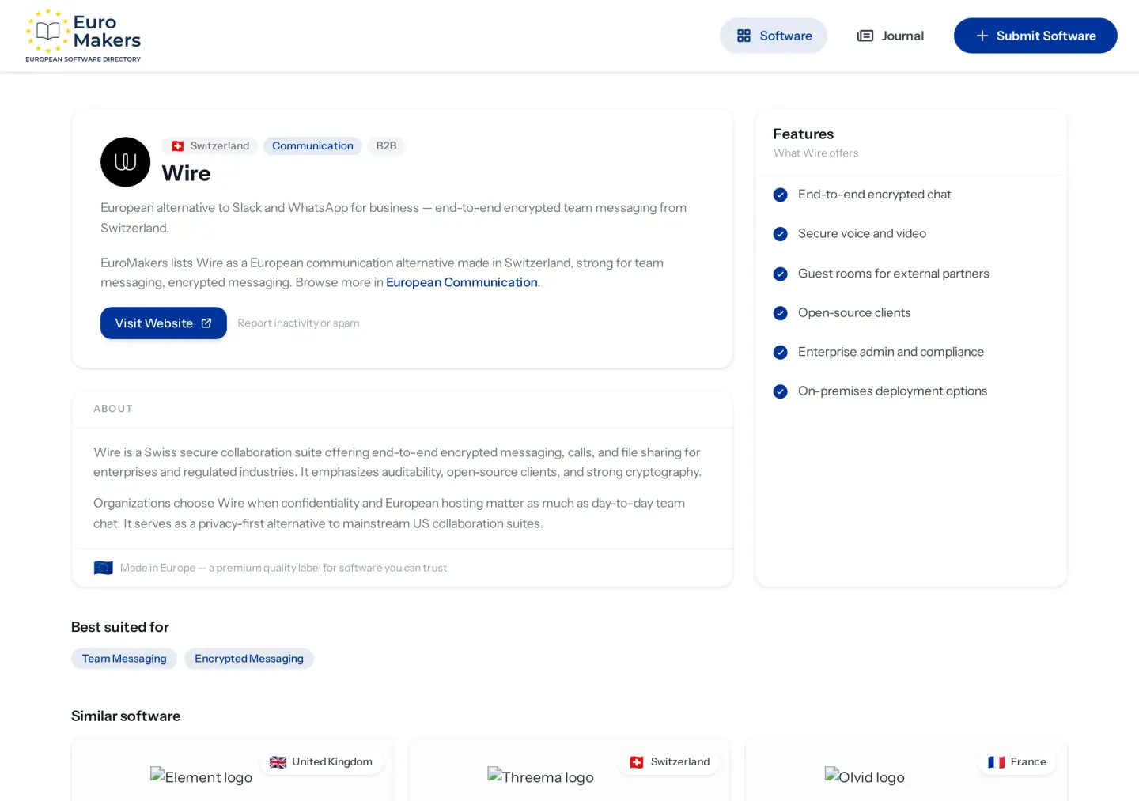Open the Journal menu item
This screenshot has height=801, width=1139.
891,36
